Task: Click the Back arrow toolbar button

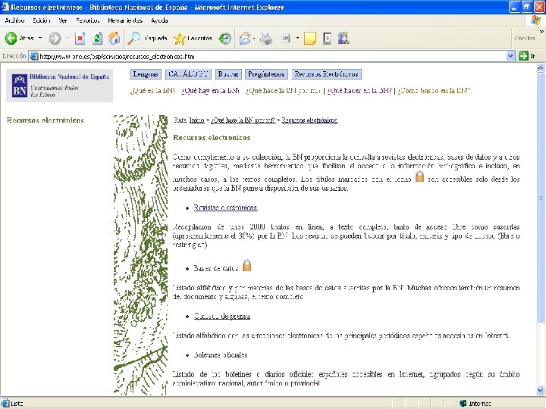Action: [x=11, y=39]
